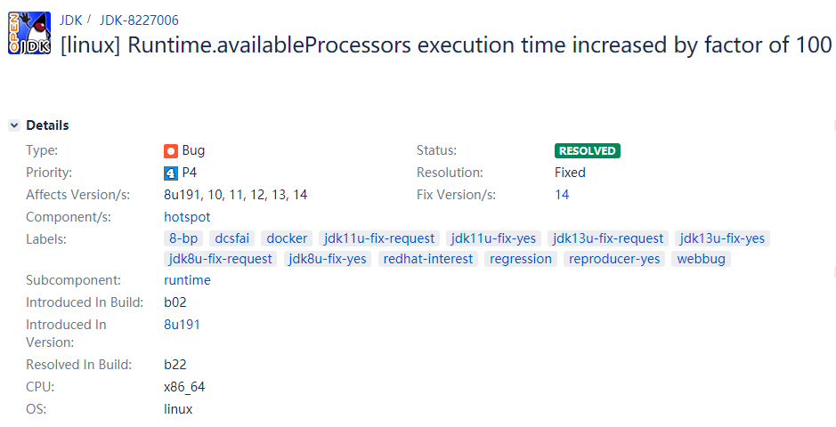836x427 pixels.
Task: Select the regression label
Action: (521, 259)
